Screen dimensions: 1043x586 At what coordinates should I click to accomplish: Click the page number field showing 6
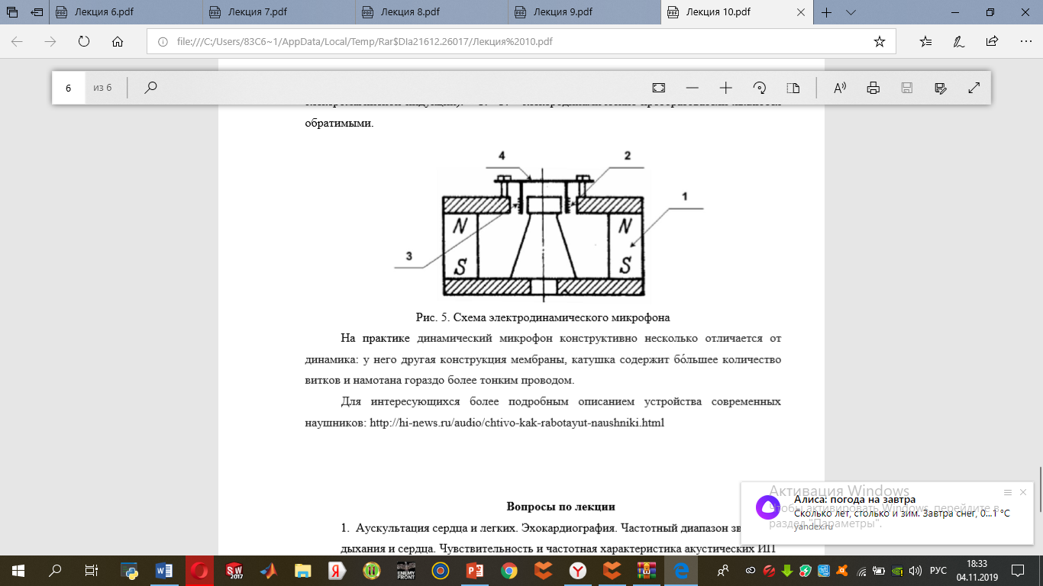tap(69, 88)
